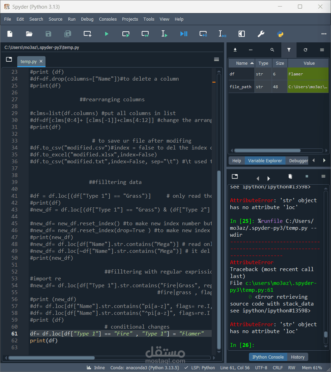Open the Consoles menu
The width and height of the screenshot is (331, 372).
tap(108, 19)
